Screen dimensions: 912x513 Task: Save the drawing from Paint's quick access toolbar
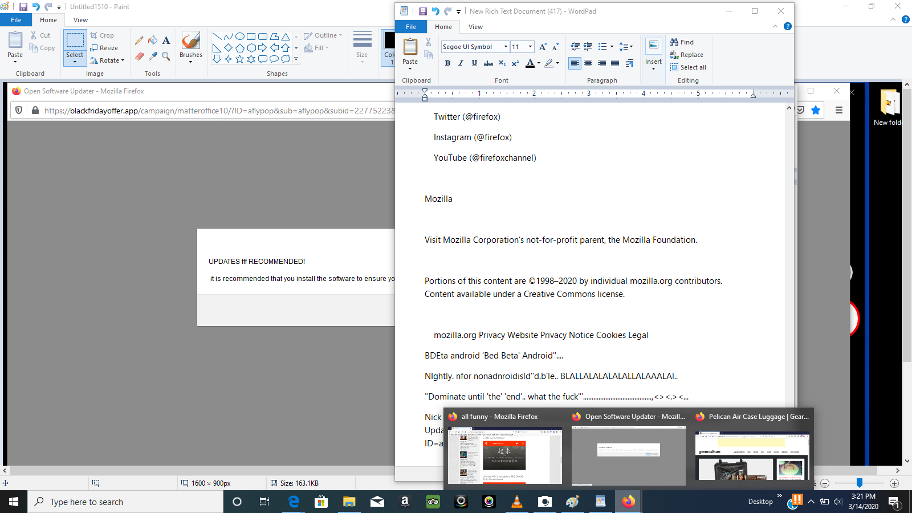[23, 7]
